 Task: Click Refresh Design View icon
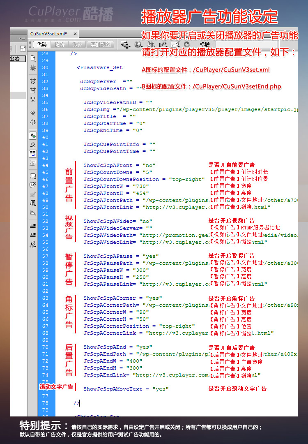click(x=187, y=44)
